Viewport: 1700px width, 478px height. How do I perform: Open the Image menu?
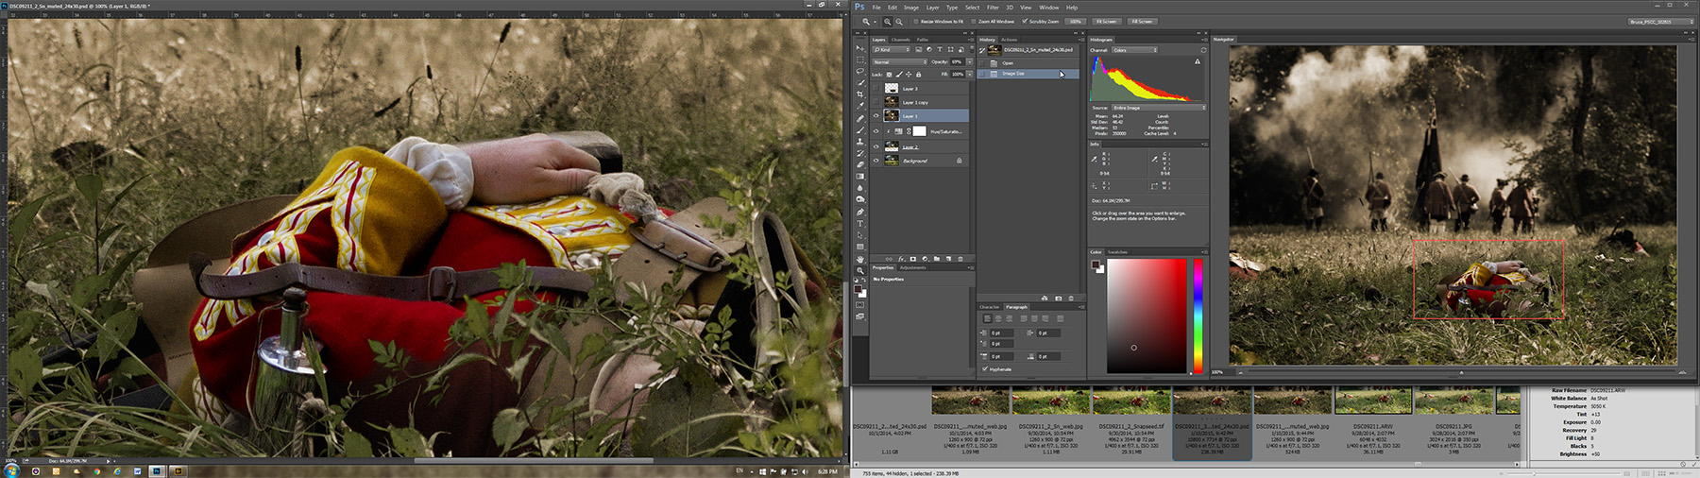click(x=911, y=8)
